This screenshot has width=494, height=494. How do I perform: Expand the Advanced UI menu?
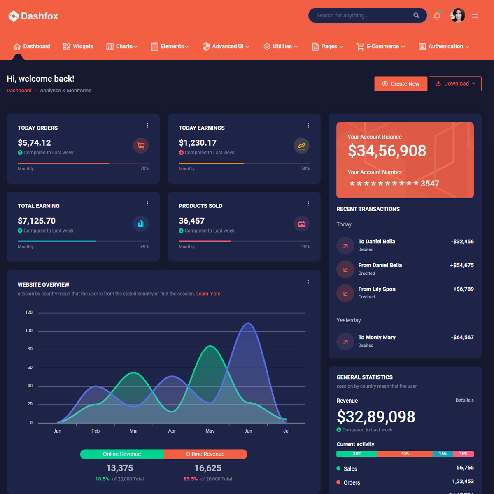click(x=226, y=47)
